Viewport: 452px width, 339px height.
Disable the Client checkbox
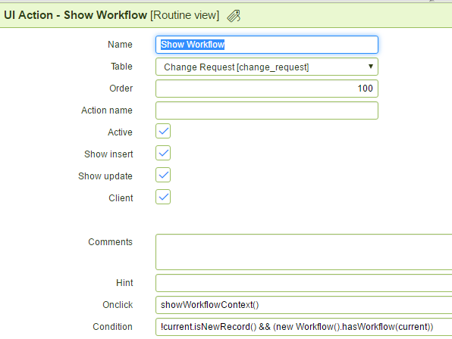(x=163, y=197)
